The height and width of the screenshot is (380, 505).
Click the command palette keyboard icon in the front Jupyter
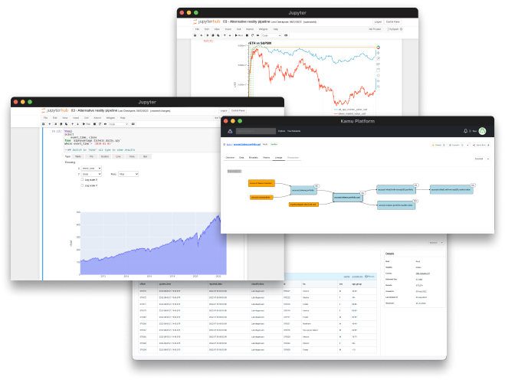click(133, 124)
